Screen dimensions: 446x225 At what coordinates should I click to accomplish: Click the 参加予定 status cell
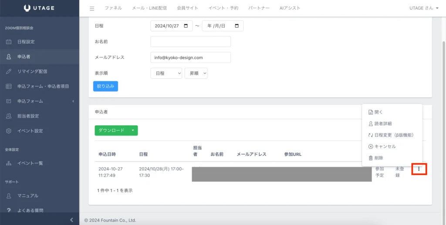point(379,172)
